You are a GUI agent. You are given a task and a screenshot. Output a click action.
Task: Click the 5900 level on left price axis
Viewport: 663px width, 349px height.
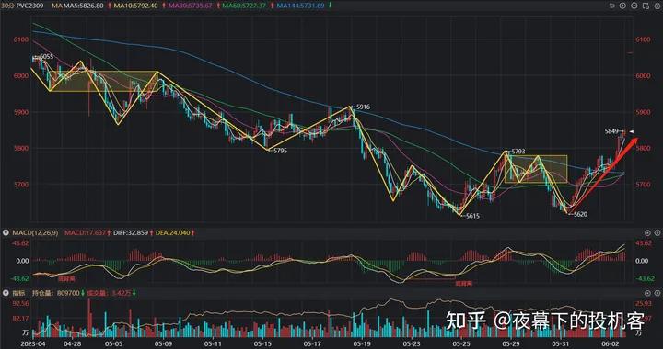(21, 112)
